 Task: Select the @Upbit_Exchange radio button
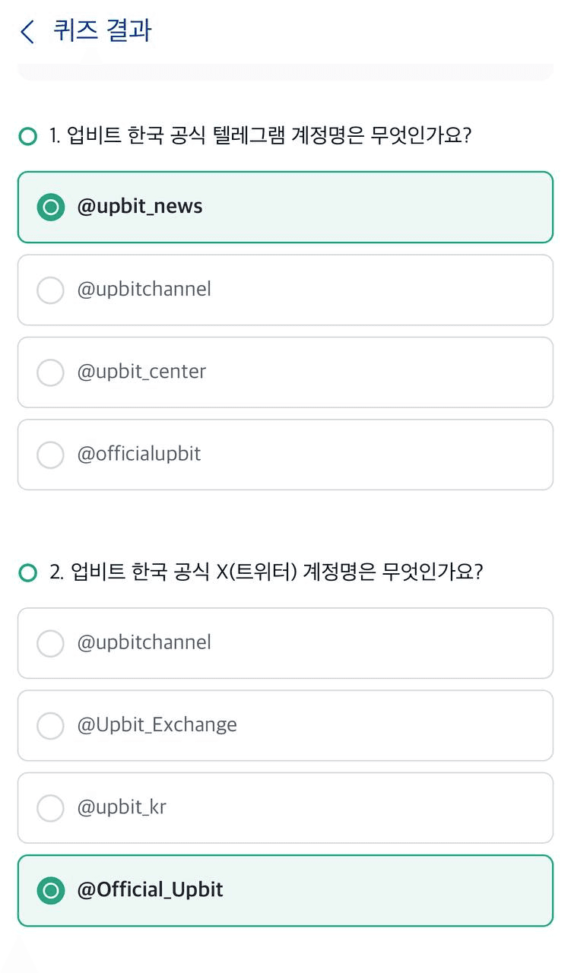coord(50,725)
